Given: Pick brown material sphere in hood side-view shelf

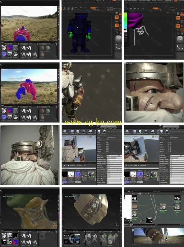Looking at the screenshot, I should pos(42,111).
